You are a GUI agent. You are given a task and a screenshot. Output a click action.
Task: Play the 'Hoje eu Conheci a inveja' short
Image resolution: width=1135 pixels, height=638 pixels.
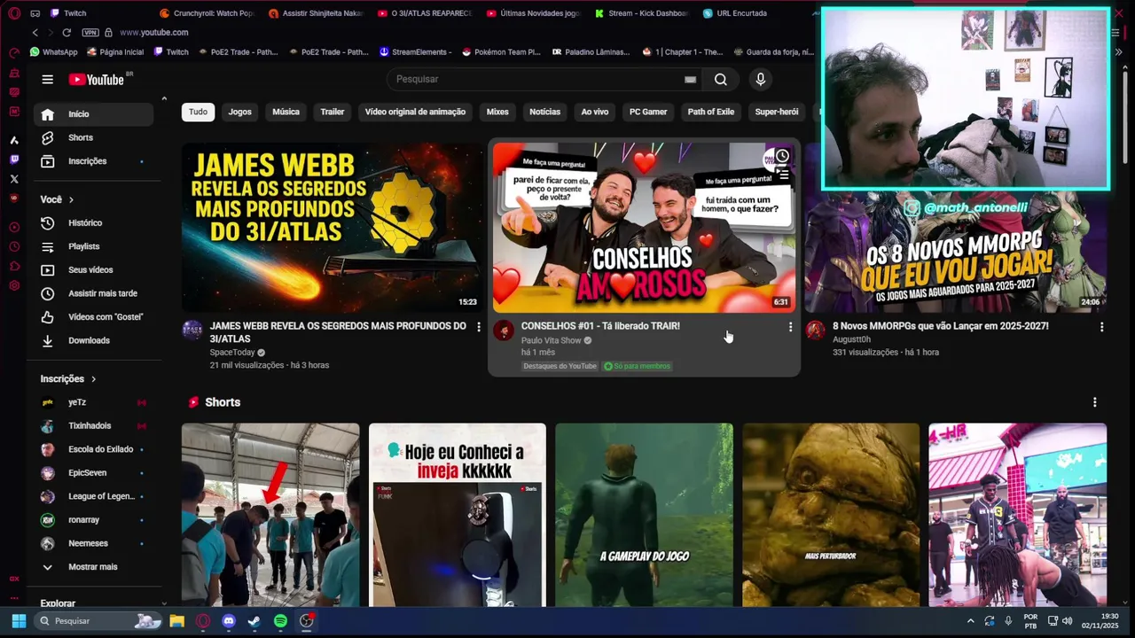[458, 515]
